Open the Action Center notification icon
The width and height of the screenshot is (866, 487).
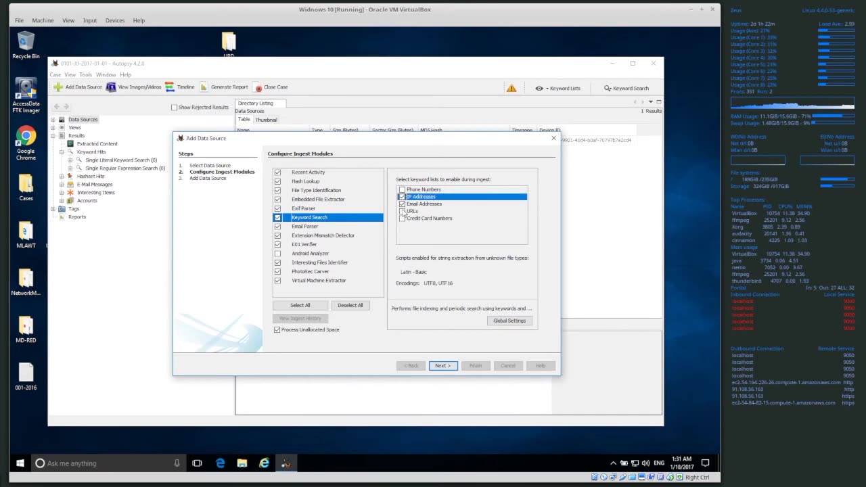[x=705, y=463]
